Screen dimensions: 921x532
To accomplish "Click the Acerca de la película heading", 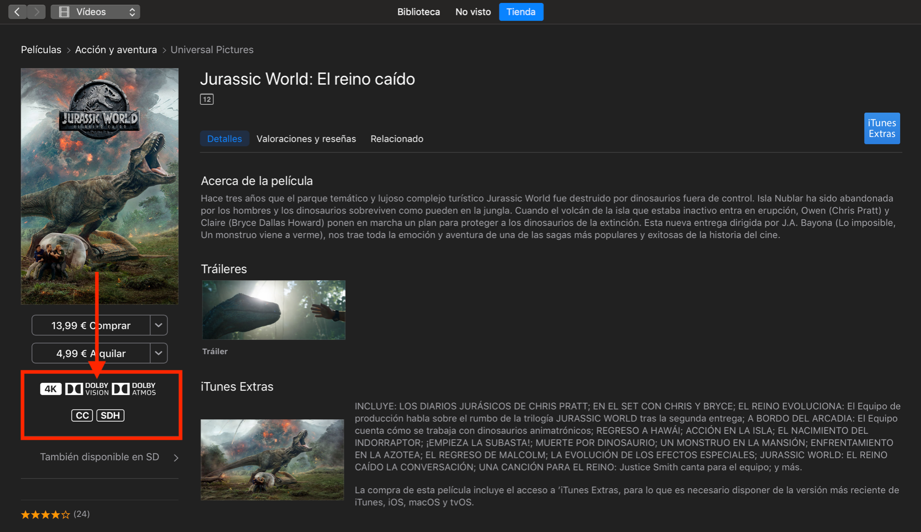I will coord(257,181).
